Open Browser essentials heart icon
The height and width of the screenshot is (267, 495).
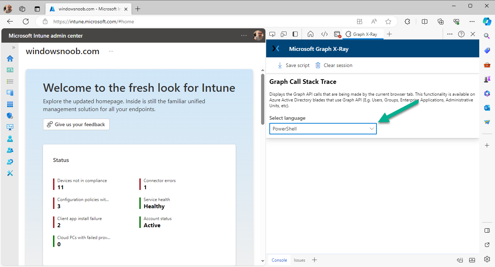coord(456,22)
